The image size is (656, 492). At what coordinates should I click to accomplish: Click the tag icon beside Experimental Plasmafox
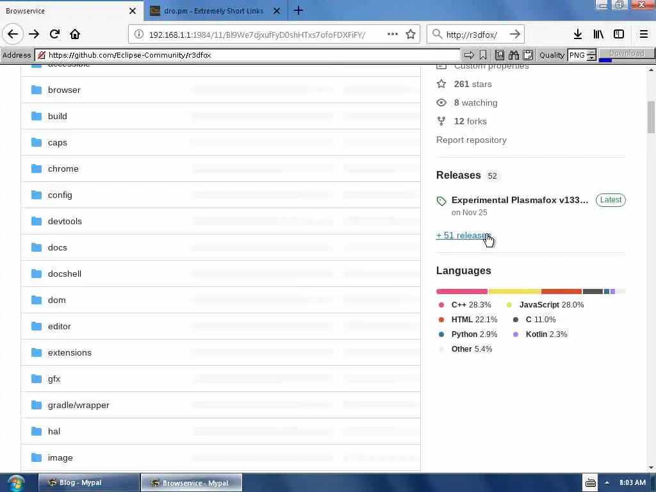pyautogui.click(x=441, y=201)
